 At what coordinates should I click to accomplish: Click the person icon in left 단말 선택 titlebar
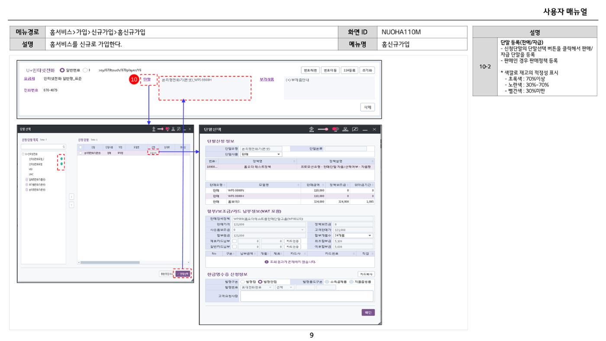click(173, 129)
